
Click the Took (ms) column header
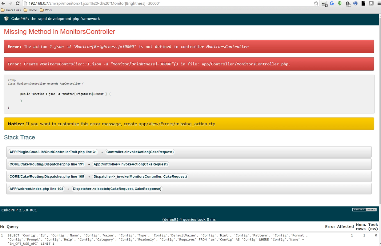point(373,227)
